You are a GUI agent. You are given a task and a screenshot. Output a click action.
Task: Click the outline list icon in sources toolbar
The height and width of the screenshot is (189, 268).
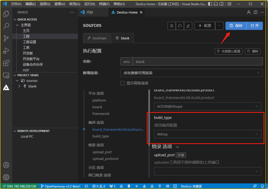[x=172, y=26]
